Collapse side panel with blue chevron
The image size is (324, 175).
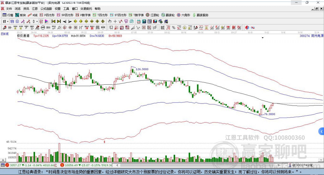click(x=321, y=131)
